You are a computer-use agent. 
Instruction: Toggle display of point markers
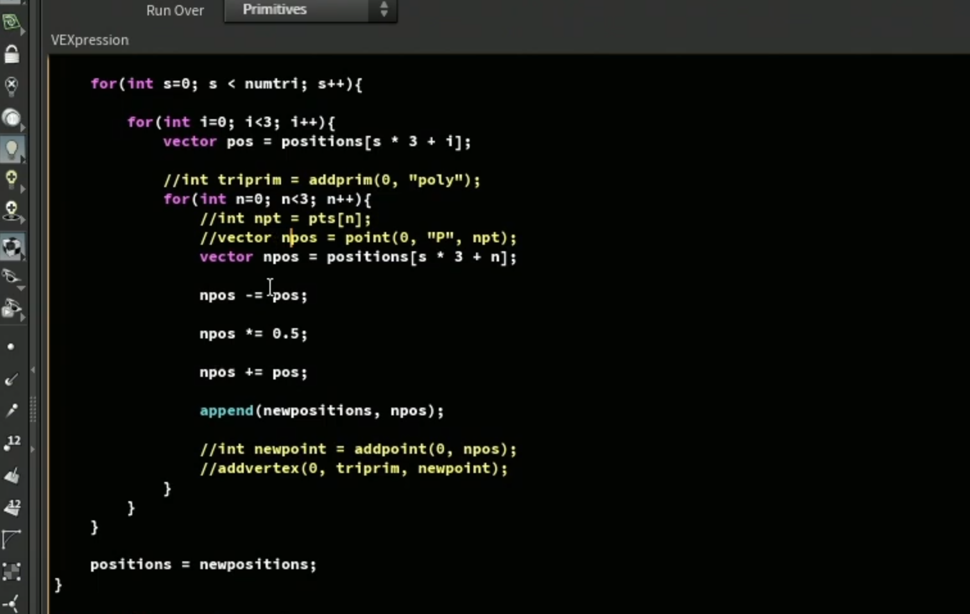point(11,347)
